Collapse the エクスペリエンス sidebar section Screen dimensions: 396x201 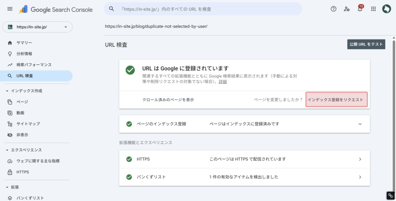7,150
